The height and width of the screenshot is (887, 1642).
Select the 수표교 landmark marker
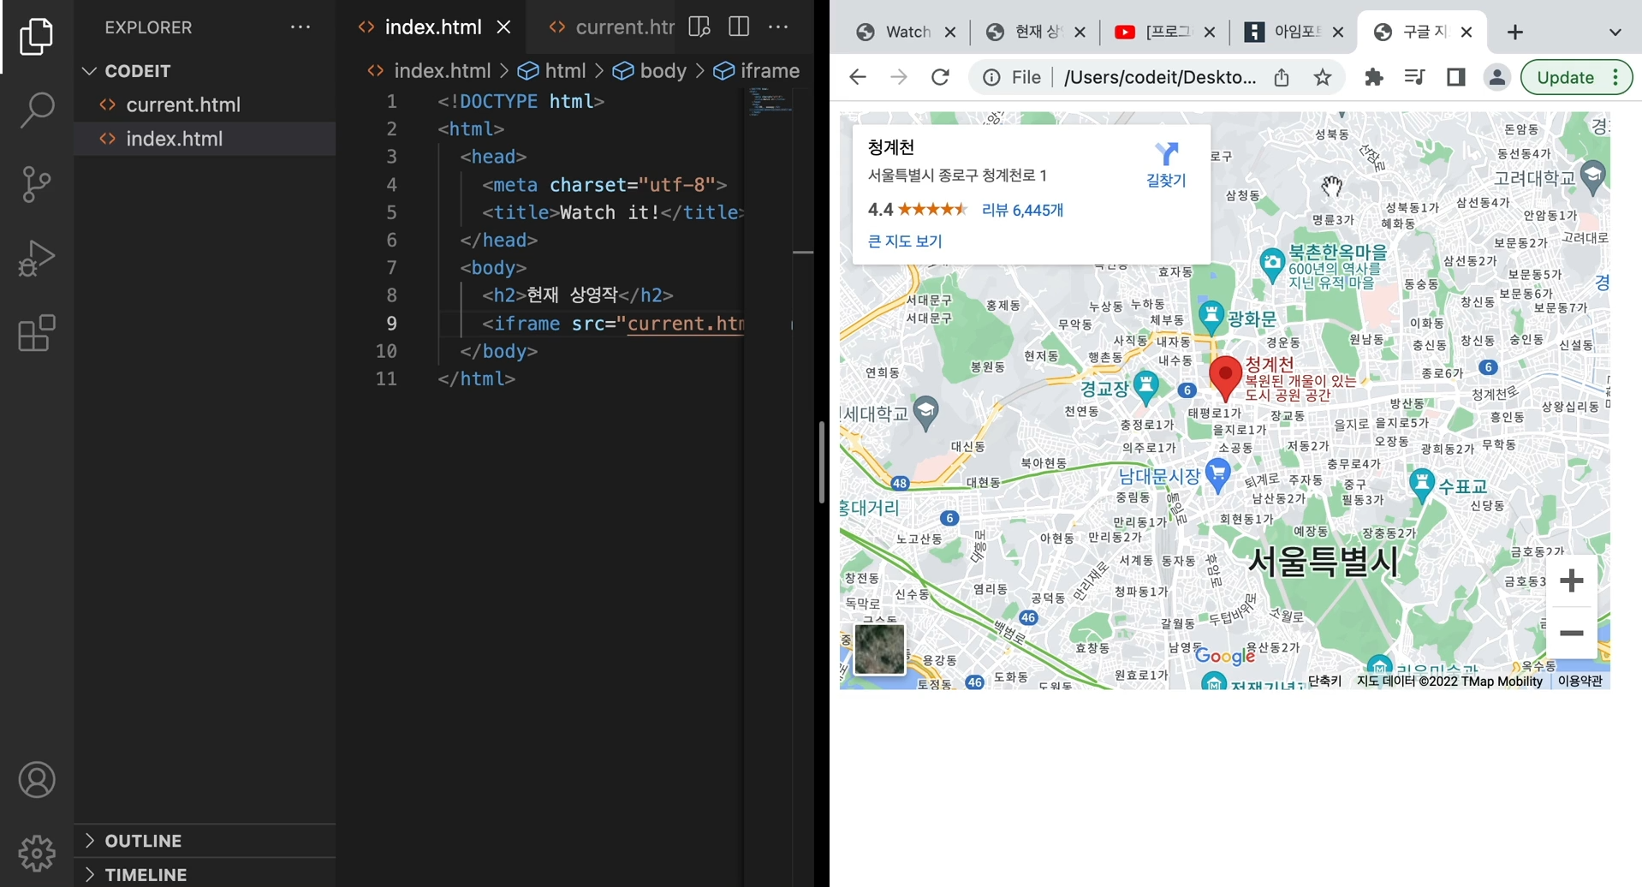point(1422,485)
